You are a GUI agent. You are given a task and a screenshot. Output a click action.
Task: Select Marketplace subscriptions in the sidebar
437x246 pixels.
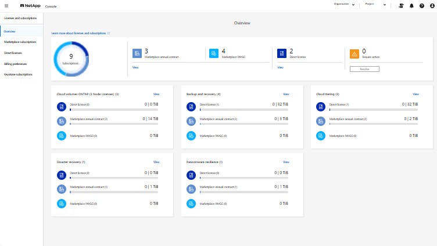coord(20,42)
